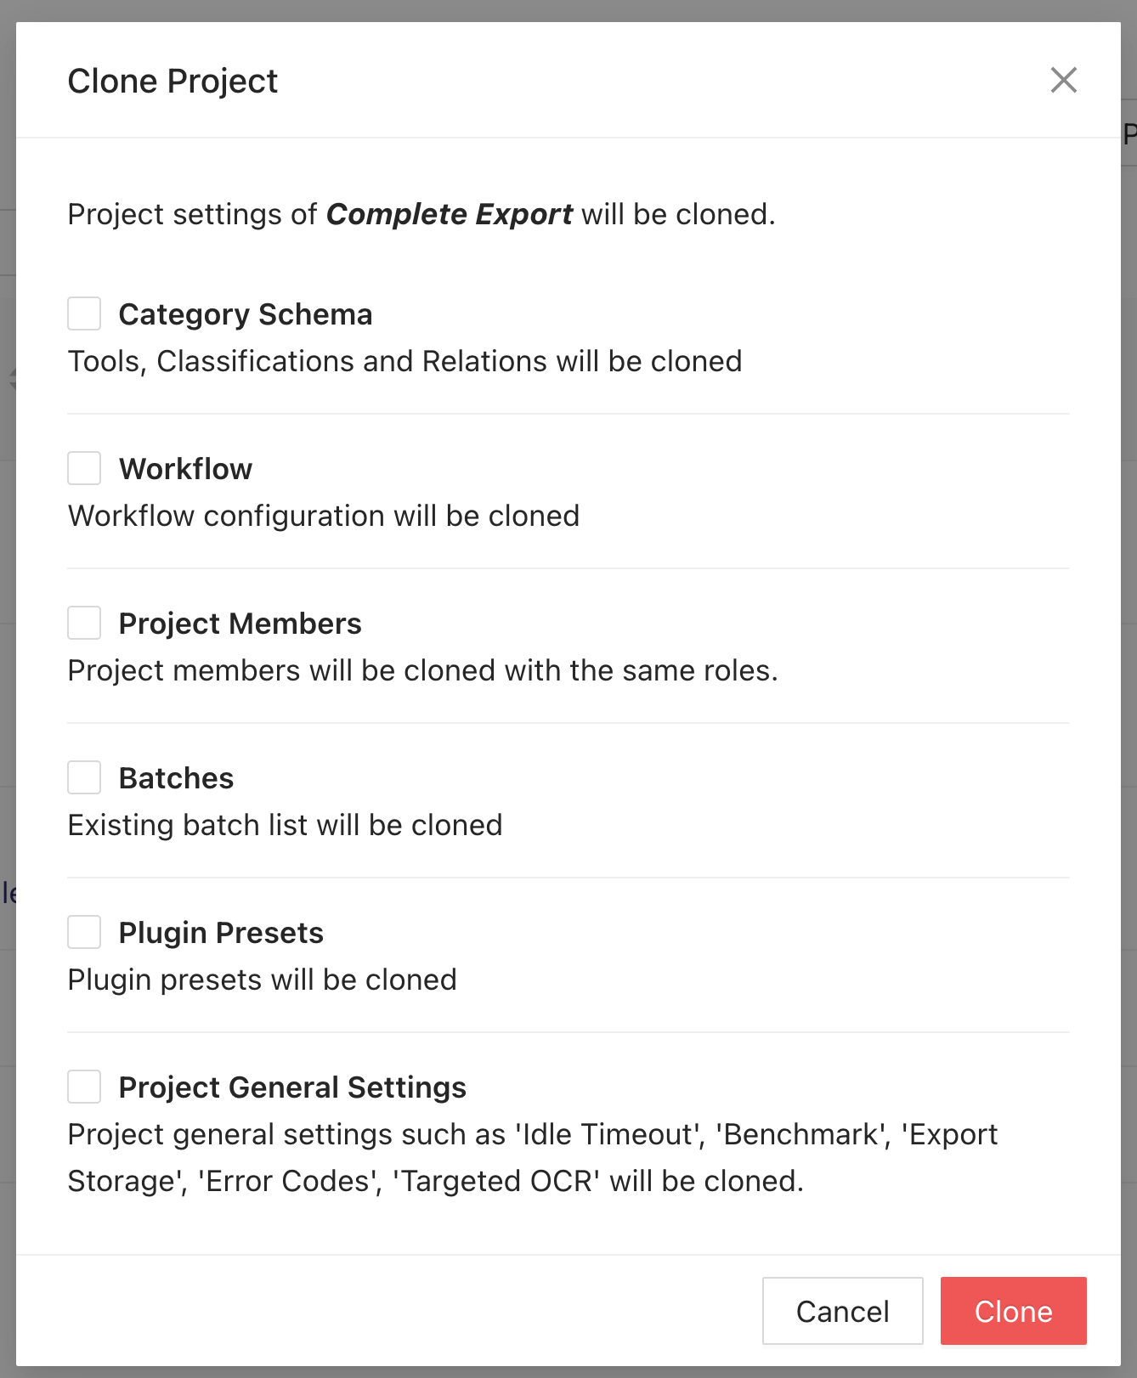Click the "Existing batch list will be cloned" description
The image size is (1137, 1378).
(285, 825)
